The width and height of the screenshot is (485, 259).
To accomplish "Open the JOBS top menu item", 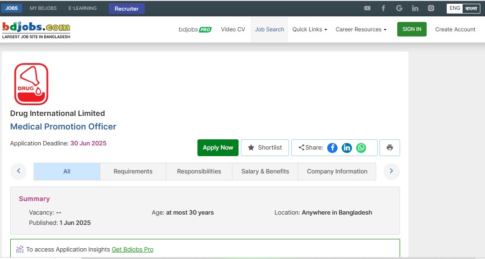I will tap(12, 8).
